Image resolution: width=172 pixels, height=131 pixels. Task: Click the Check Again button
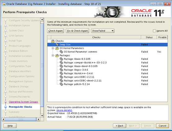click(56, 31)
